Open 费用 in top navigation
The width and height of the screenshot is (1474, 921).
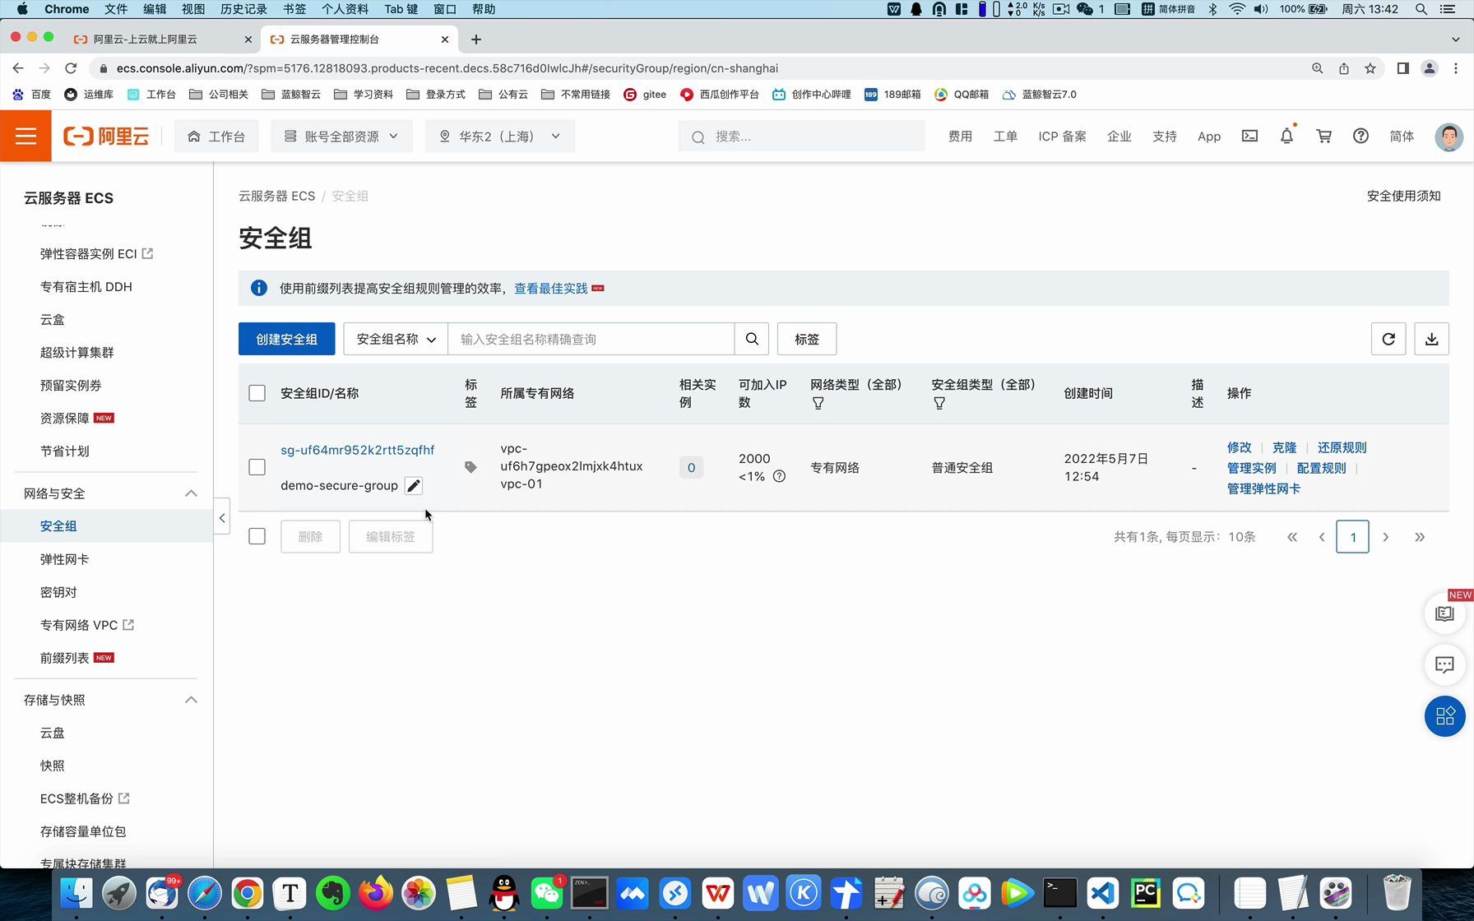pos(960,137)
